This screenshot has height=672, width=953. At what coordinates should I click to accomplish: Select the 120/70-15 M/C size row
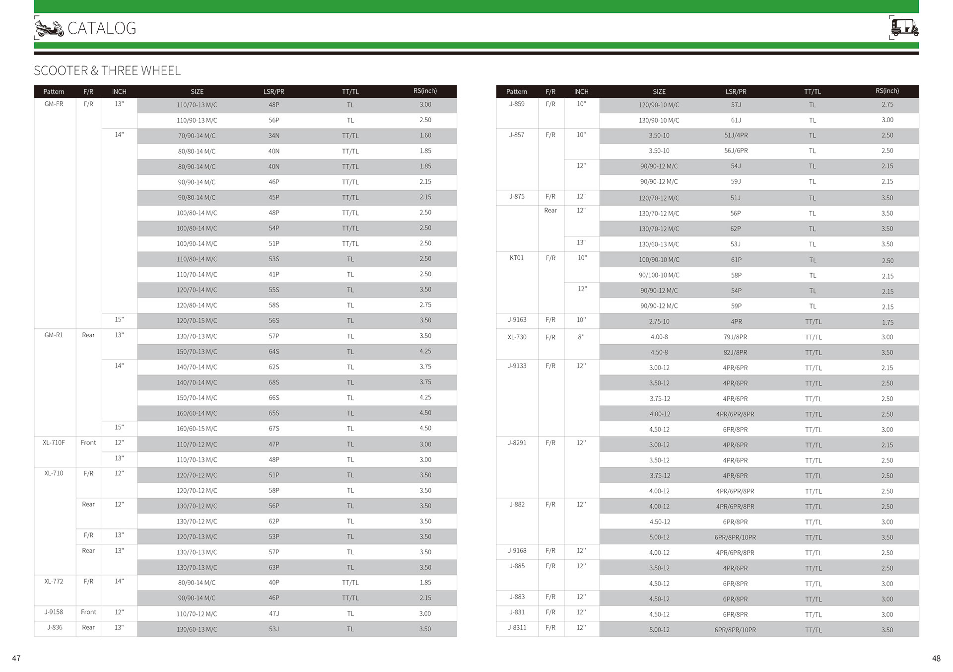(x=197, y=321)
